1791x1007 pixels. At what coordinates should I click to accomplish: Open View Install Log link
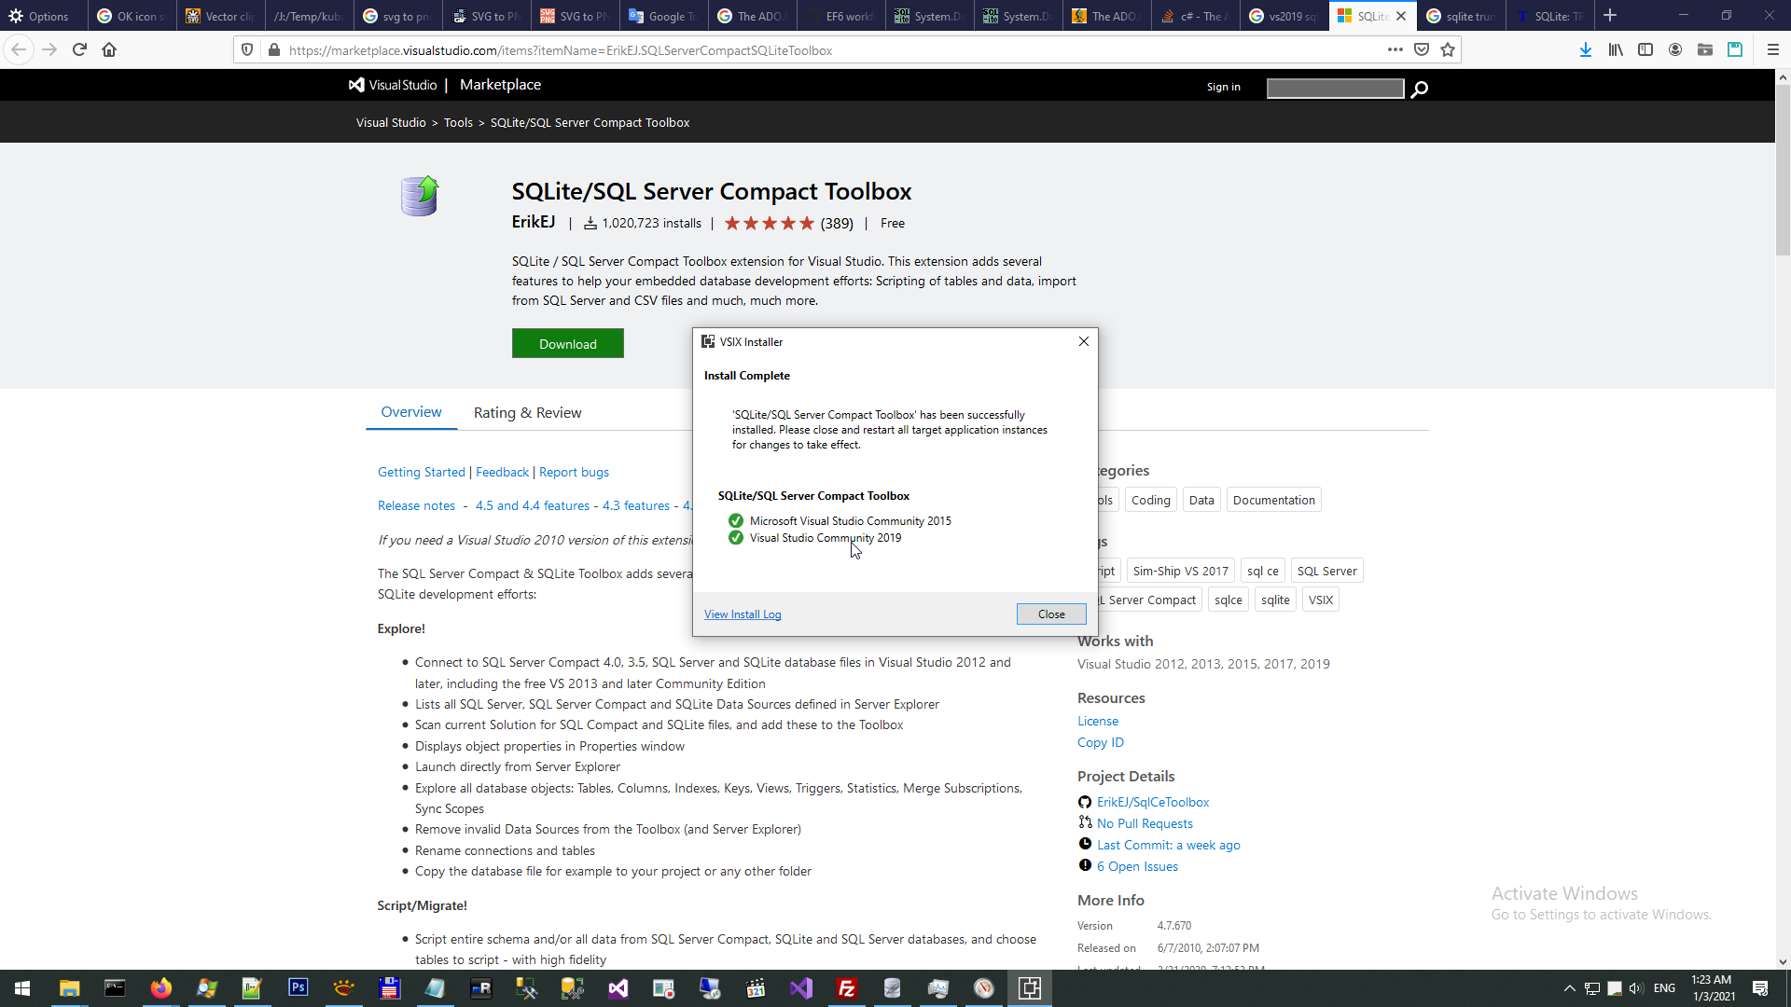(x=743, y=614)
